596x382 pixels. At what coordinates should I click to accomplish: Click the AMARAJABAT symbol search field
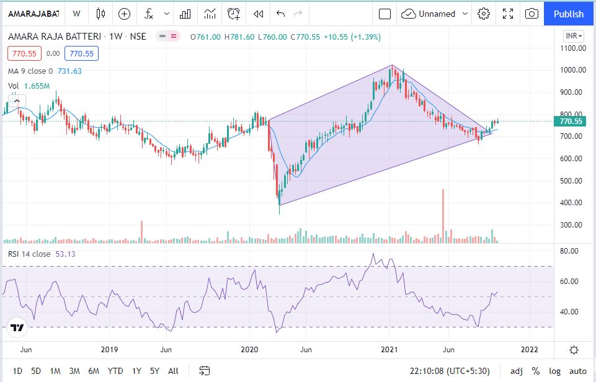point(33,14)
